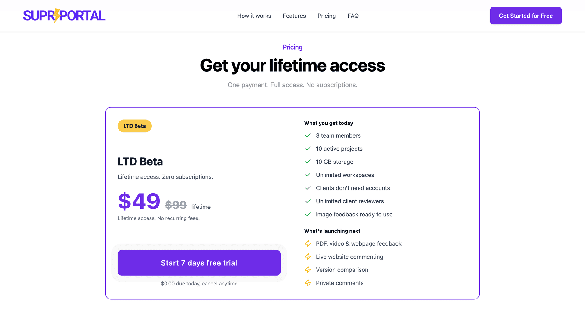Click the $49 lifetime price

[x=139, y=201]
